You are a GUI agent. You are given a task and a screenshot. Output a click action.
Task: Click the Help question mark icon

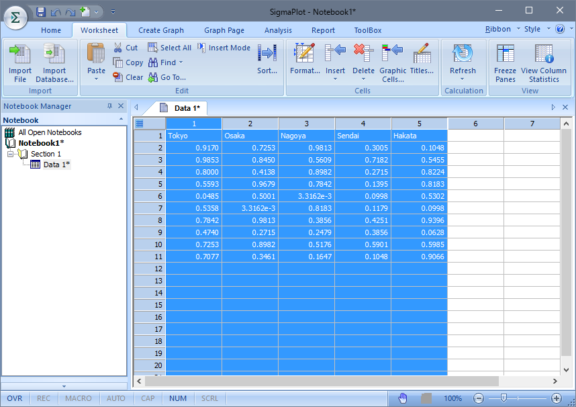(x=560, y=29)
